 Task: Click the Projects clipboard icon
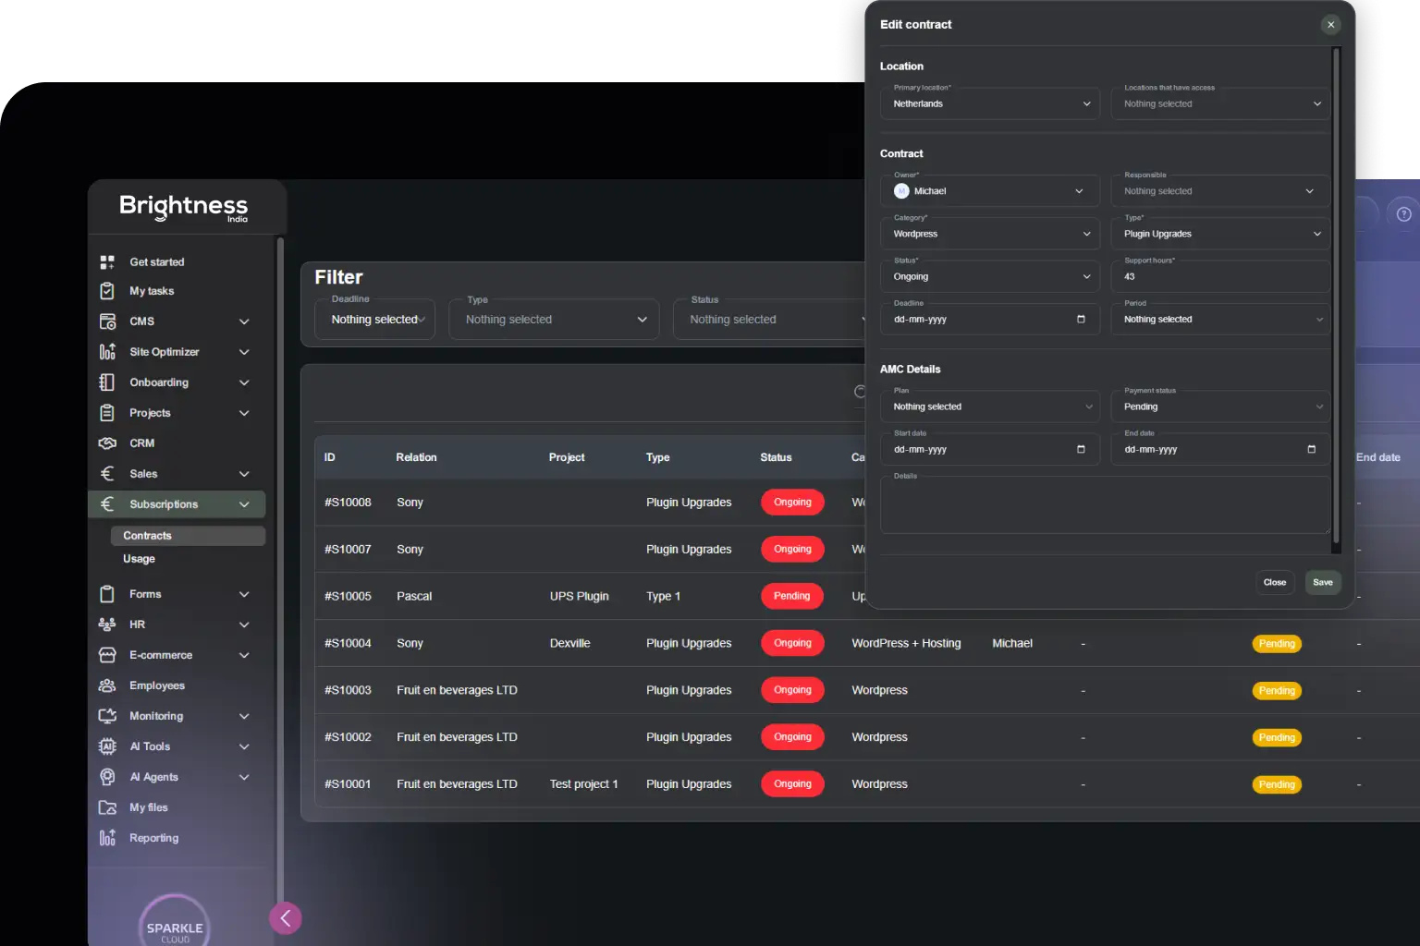click(x=107, y=413)
